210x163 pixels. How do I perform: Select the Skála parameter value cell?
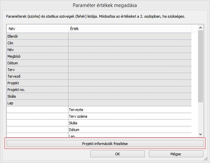130,96
